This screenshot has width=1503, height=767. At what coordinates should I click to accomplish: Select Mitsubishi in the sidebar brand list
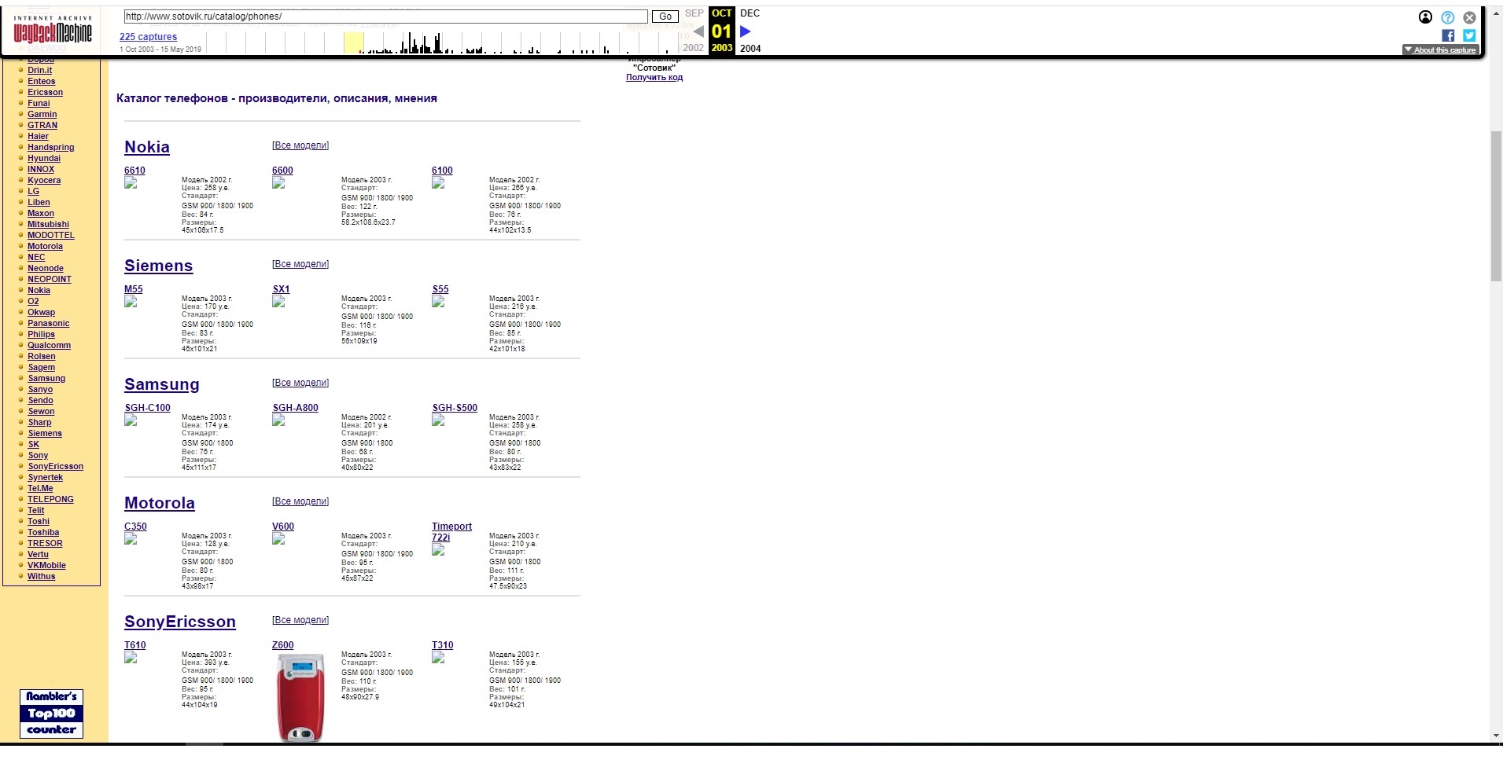[48, 224]
